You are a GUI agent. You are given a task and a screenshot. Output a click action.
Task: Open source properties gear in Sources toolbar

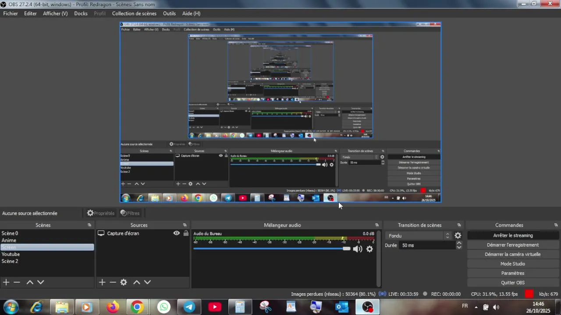pos(124,282)
